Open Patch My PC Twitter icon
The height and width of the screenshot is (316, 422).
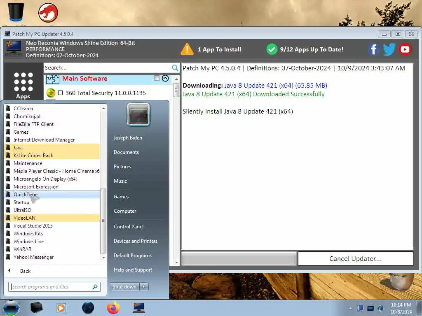coord(389,49)
